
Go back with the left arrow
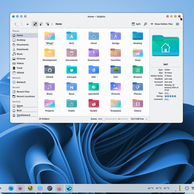click(x=16, y=24)
